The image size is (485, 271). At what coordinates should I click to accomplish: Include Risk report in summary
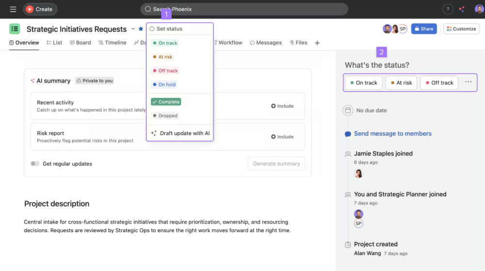[282, 137]
